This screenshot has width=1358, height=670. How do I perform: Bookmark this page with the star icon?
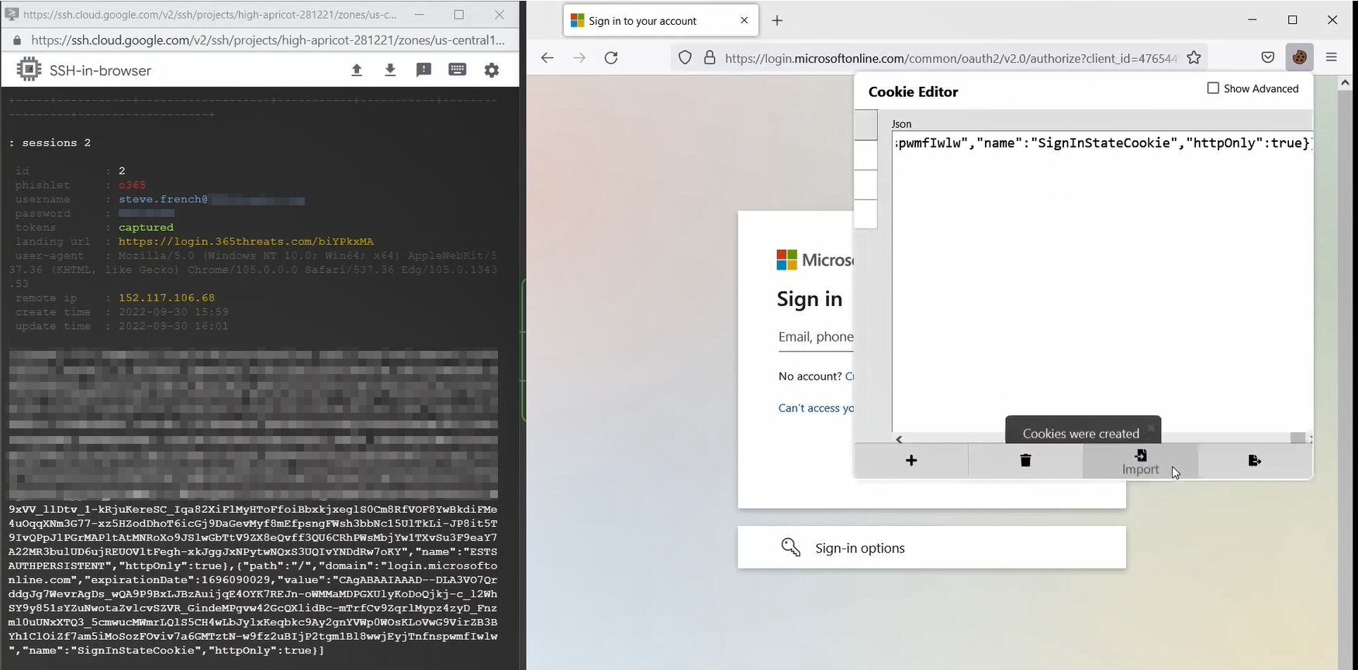pyautogui.click(x=1194, y=57)
